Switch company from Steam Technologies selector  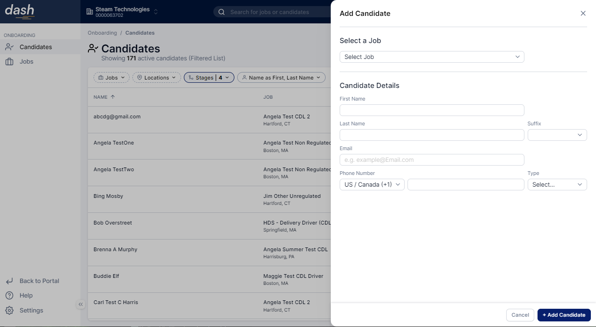pyautogui.click(x=123, y=12)
